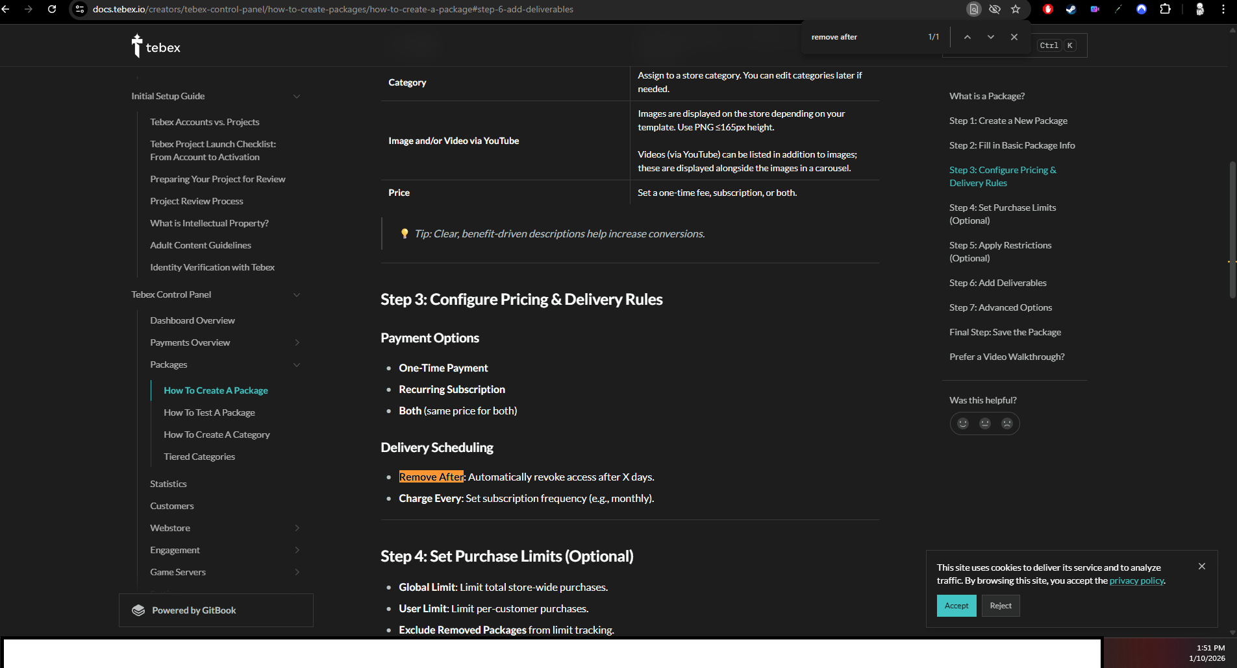The height and width of the screenshot is (668, 1237).
Task: Click the find-in-page icon in address bar
Action: coord(973,9)
